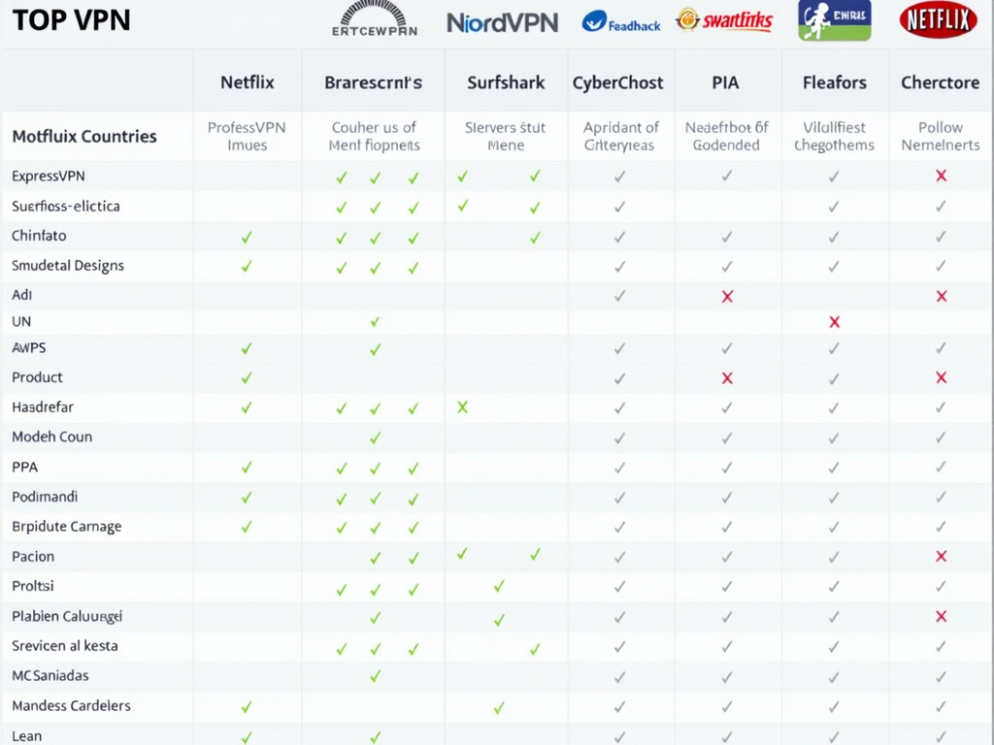Click green check in PPA row under Netflix

247,468
